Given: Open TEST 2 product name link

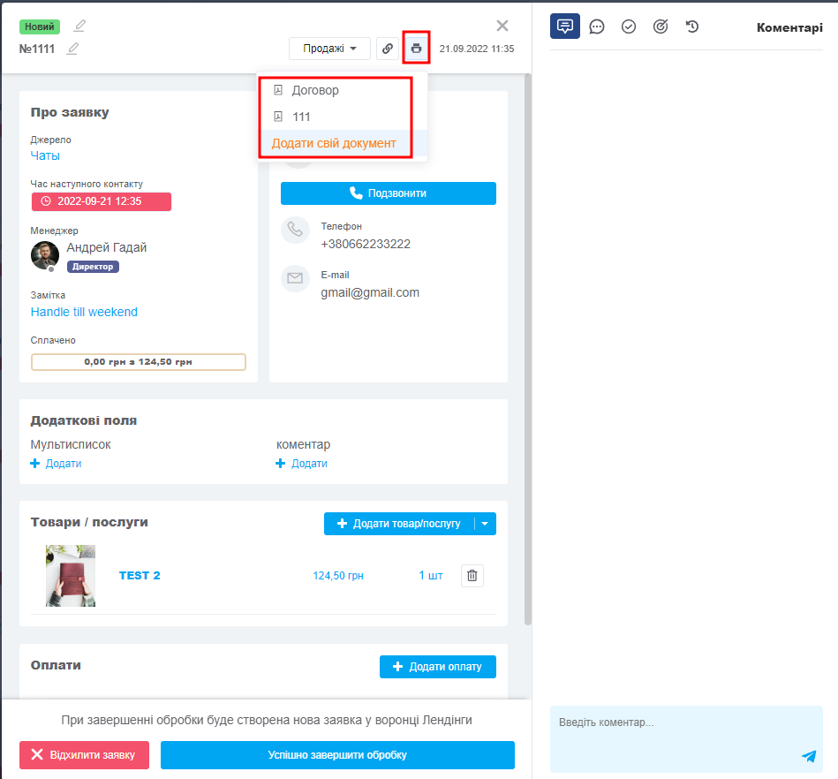Looking at the screenshot, I should coord(140,576).
